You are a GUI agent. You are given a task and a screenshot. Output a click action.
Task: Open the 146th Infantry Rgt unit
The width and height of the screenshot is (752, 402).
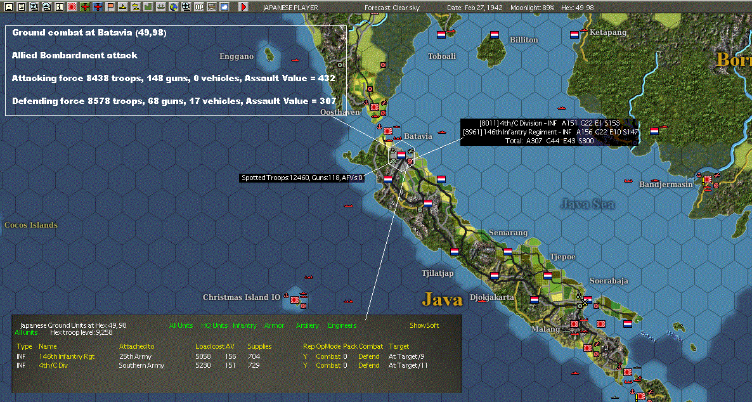[67, 356]
